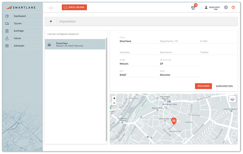Click the Kirchenstraße label on map

click(194, 115)
